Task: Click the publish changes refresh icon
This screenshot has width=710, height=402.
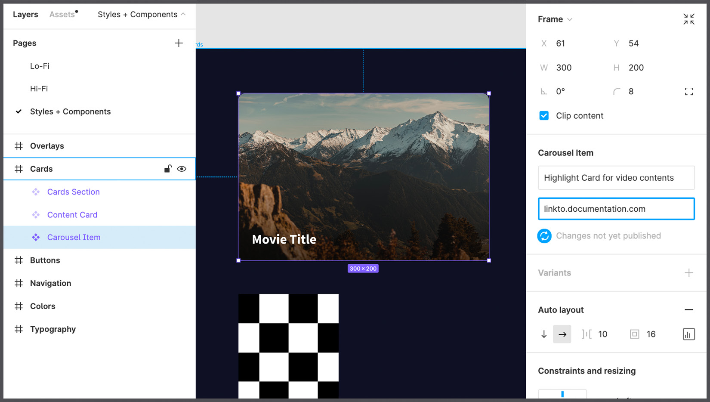Action: tap(544, 236)
